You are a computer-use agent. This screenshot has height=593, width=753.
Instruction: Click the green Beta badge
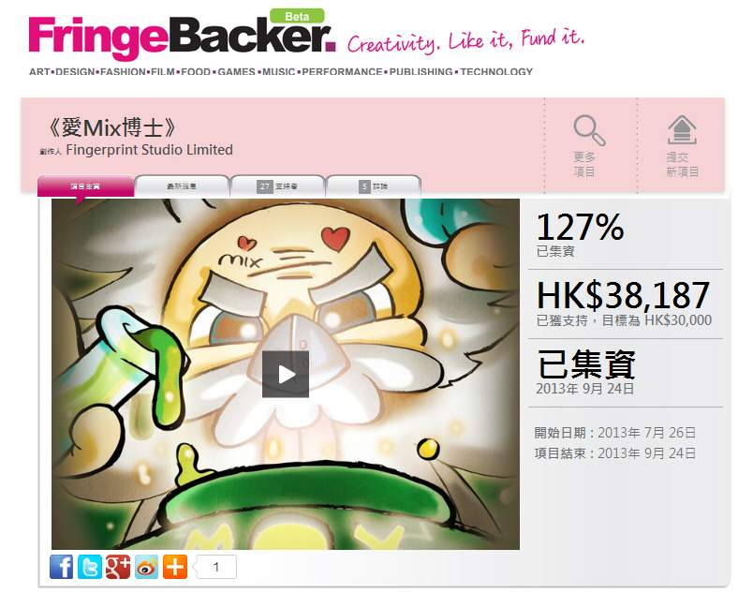297,16
